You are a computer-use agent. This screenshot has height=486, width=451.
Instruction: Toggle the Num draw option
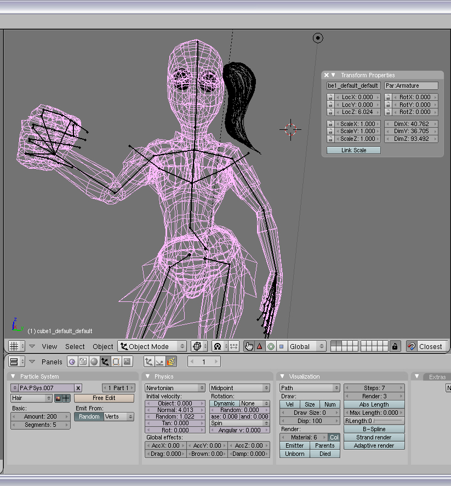[330, 404]
